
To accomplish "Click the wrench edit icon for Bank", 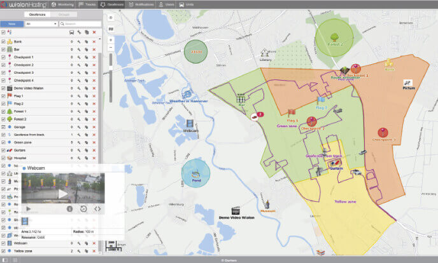I will 78,41.
